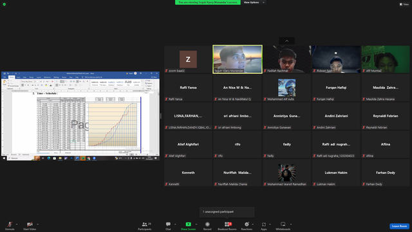Expand audio options arrow beside Unmute
This screenshot has height=232, width=412.
[17, 224]
